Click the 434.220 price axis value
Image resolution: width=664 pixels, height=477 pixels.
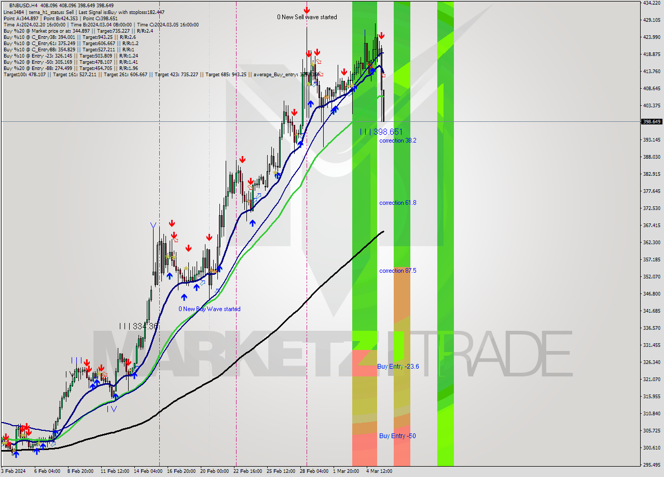(x=652, y=3)
